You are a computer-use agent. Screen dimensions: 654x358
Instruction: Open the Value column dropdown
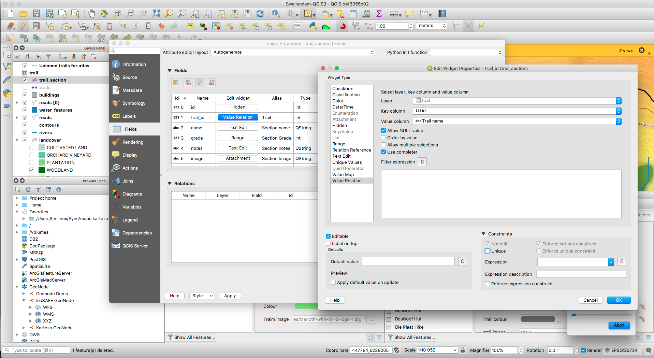click(x=517, y=121)
